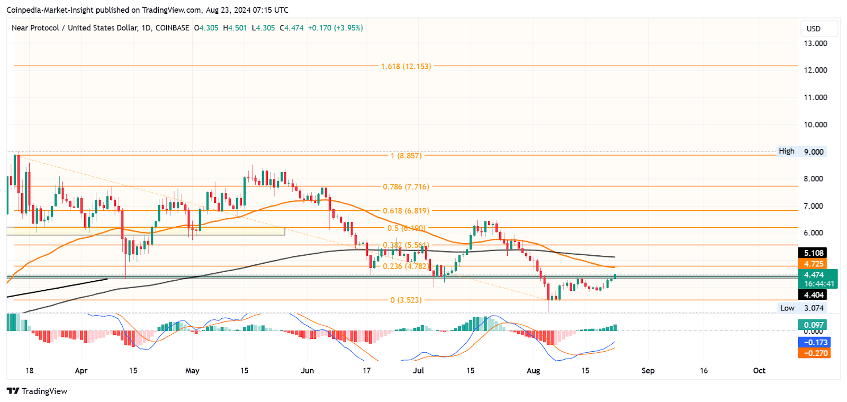Select the 1 (8.857) Fibonacci level label
The width and height of the screenshot is (847, 402).
point(406,156)
